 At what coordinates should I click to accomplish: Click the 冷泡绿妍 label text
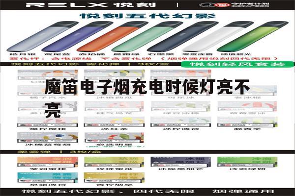(x=247, y=169)
